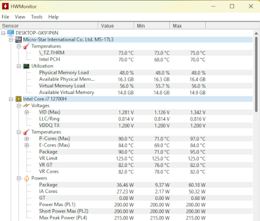The height and width of the screenshot is (221, 260).
Task: Click the green graph Utilization icon
Action: click(x=26, y=66)
